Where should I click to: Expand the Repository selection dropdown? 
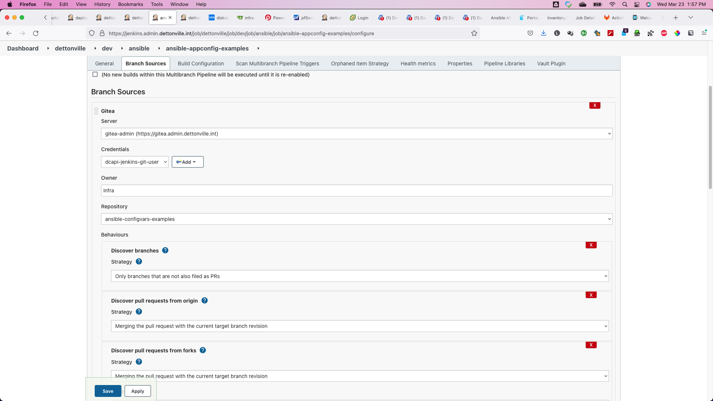356,219
